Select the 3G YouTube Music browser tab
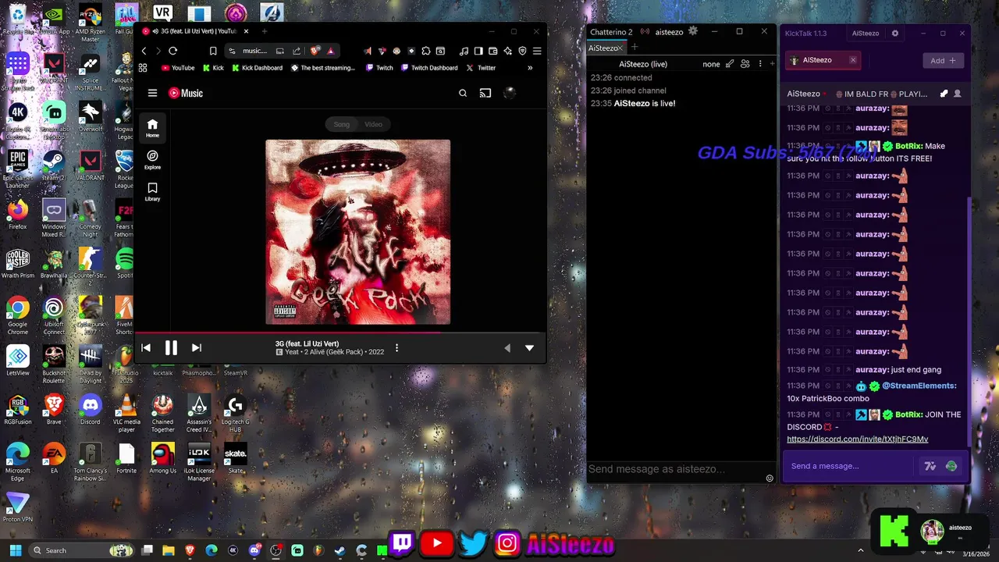The image size is (999, 562). (195, 31)
